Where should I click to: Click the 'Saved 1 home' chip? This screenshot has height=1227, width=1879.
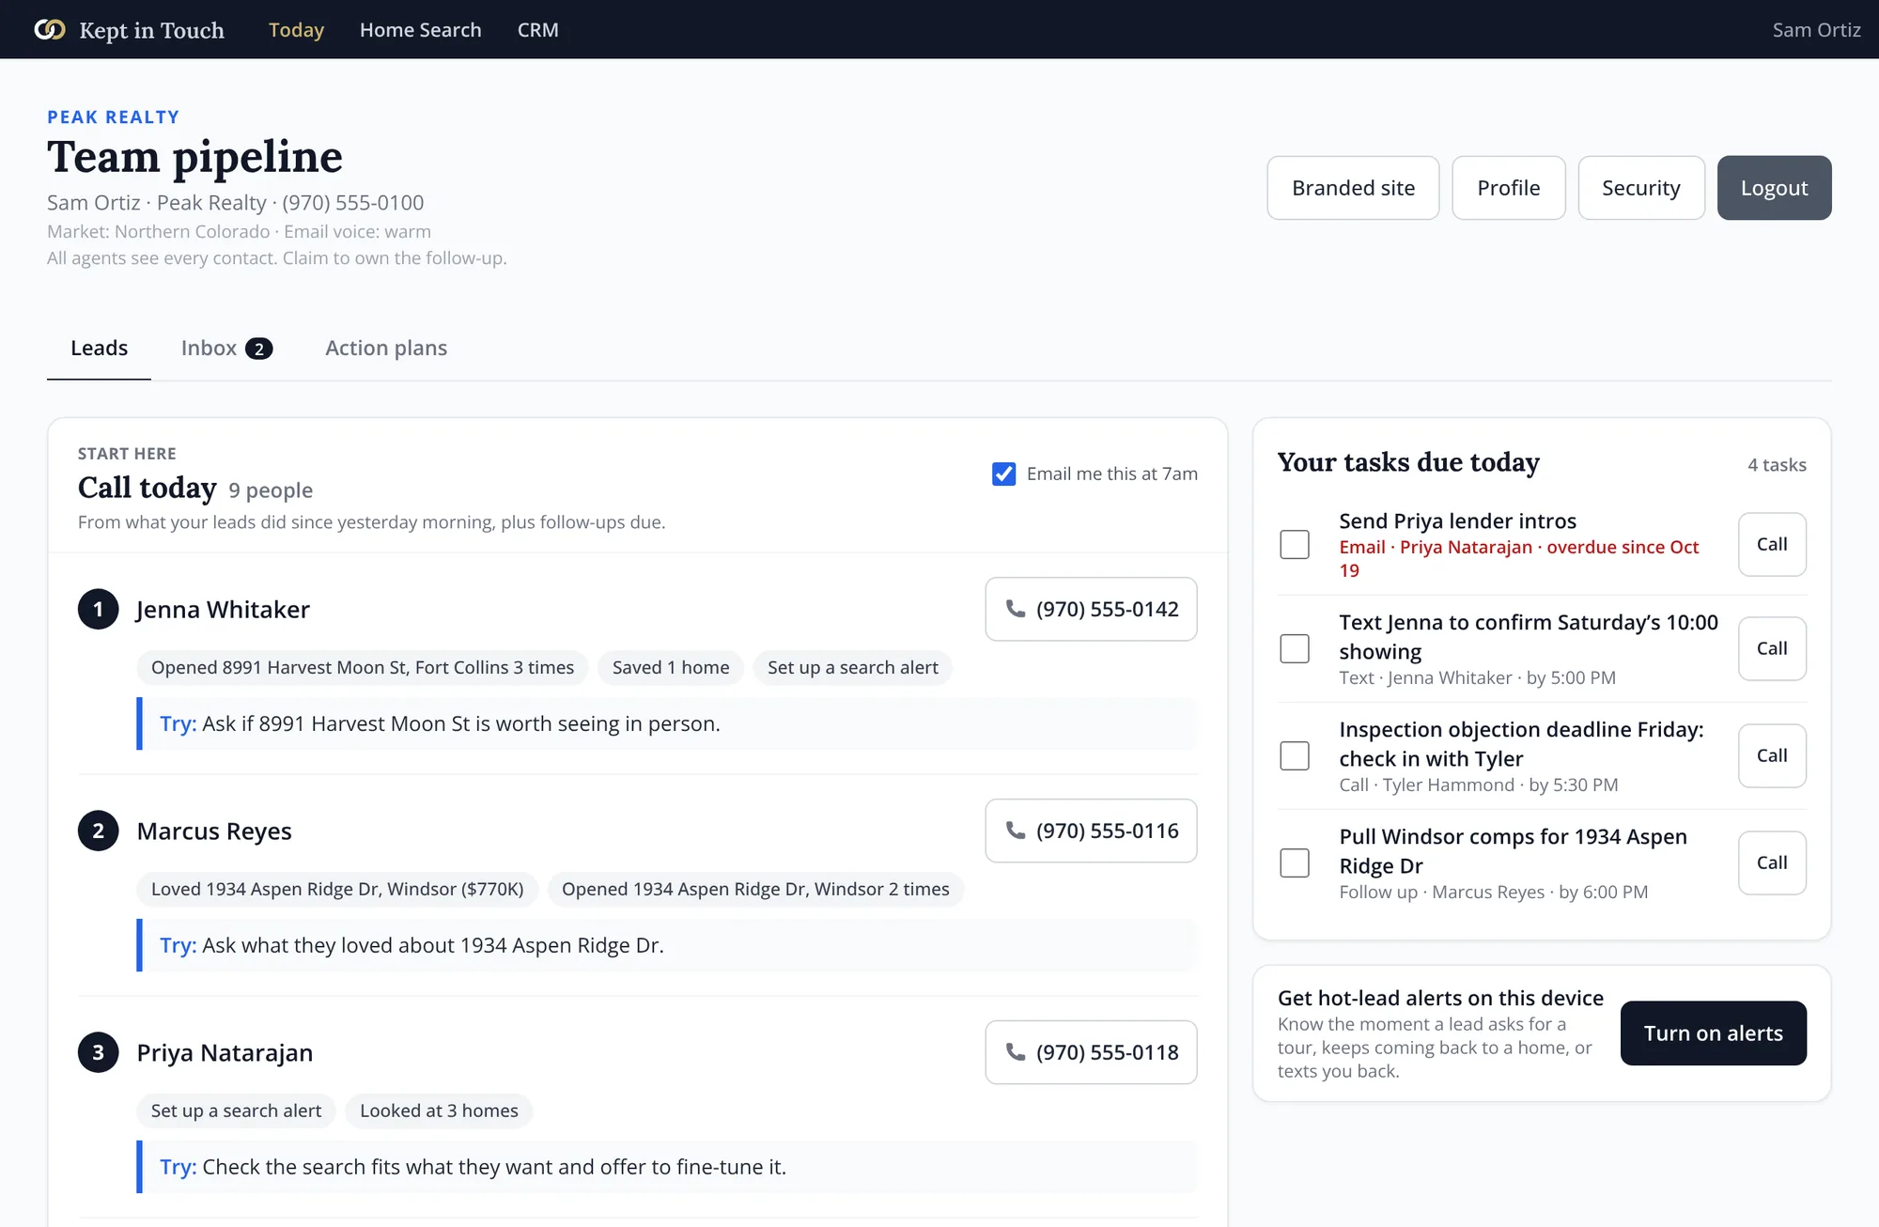671,667
